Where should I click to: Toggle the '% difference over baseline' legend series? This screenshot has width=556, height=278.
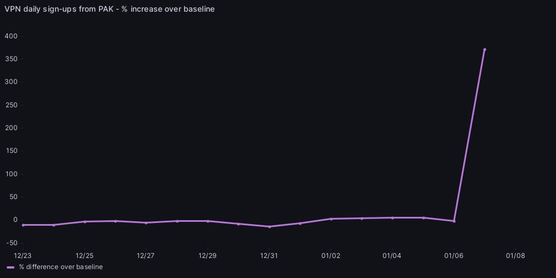click(x=61, y=267)
